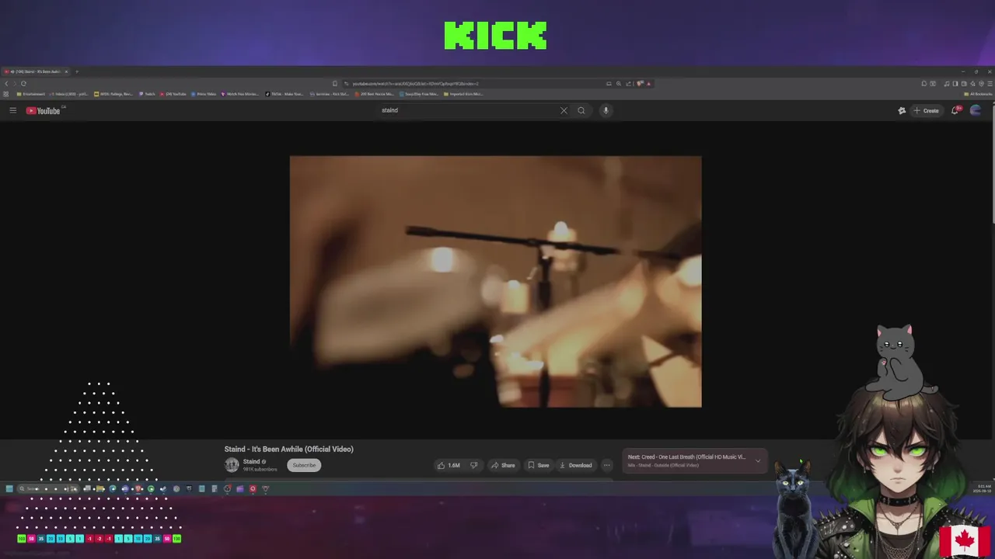Download the video
This screenshot has width=995, height=559.
coord(575,465)
